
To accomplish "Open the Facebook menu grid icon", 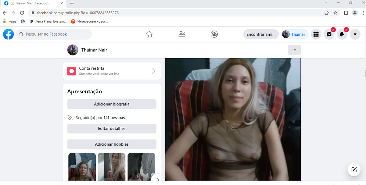I will point(316,34).
